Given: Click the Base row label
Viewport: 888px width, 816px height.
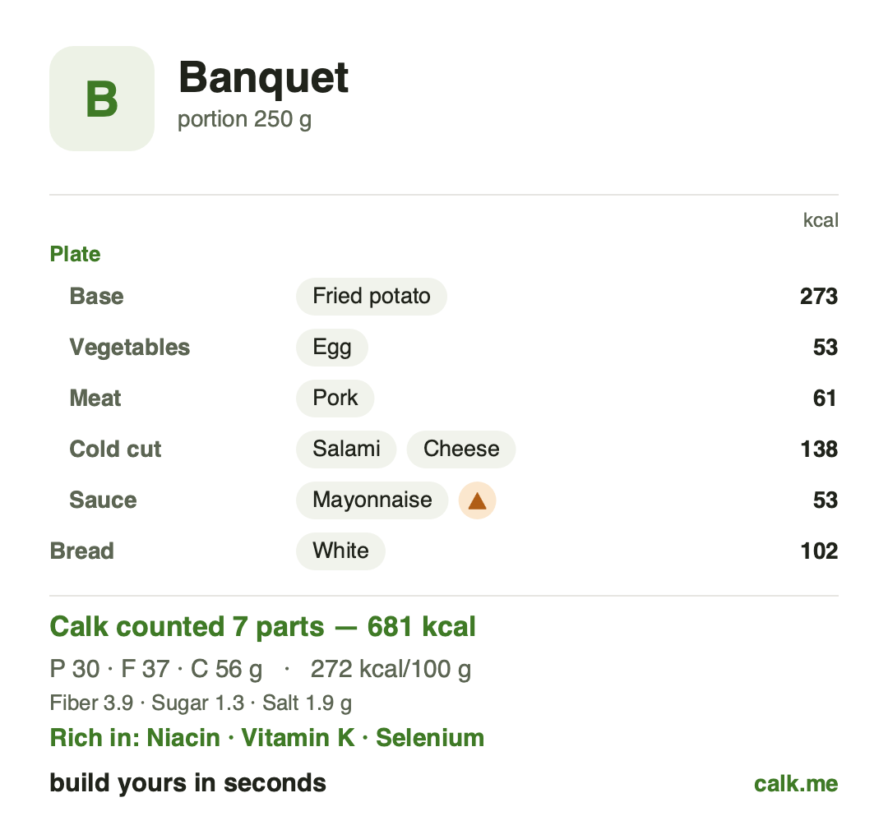Looking at the screenshot, I should pyautogui.click(x=96, y=297).
